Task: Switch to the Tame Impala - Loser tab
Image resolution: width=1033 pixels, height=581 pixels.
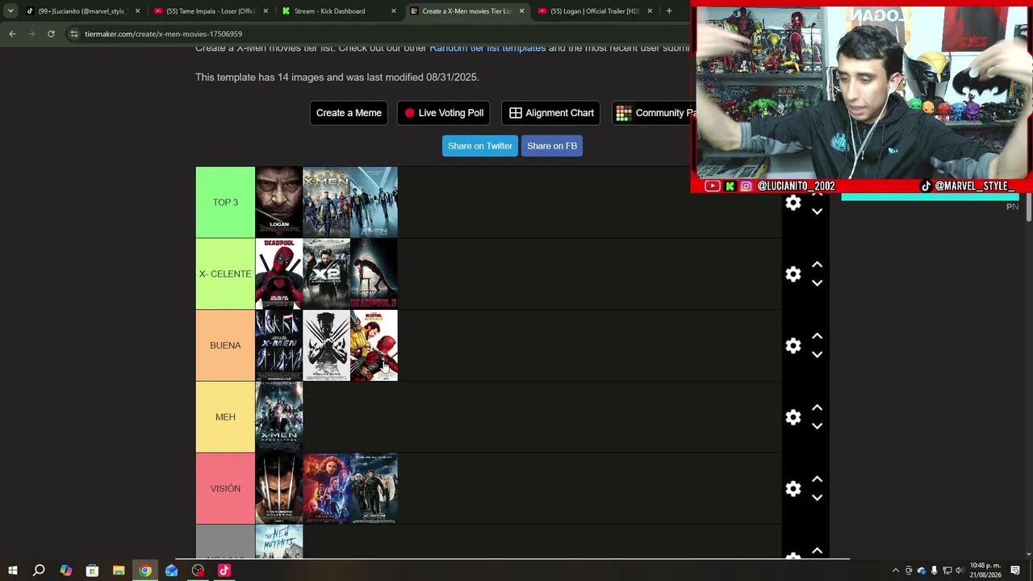Action: pyautogui.click(x=211, y=11)
